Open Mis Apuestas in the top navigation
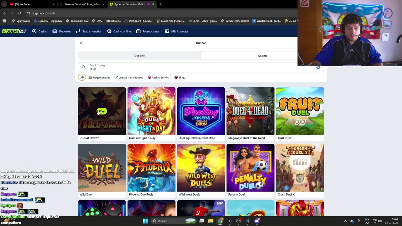The width and height of the screenshot is (402, 226). coord(177,31)
